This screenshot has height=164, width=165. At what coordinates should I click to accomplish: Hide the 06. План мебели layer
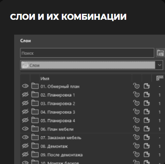(25, 129)
